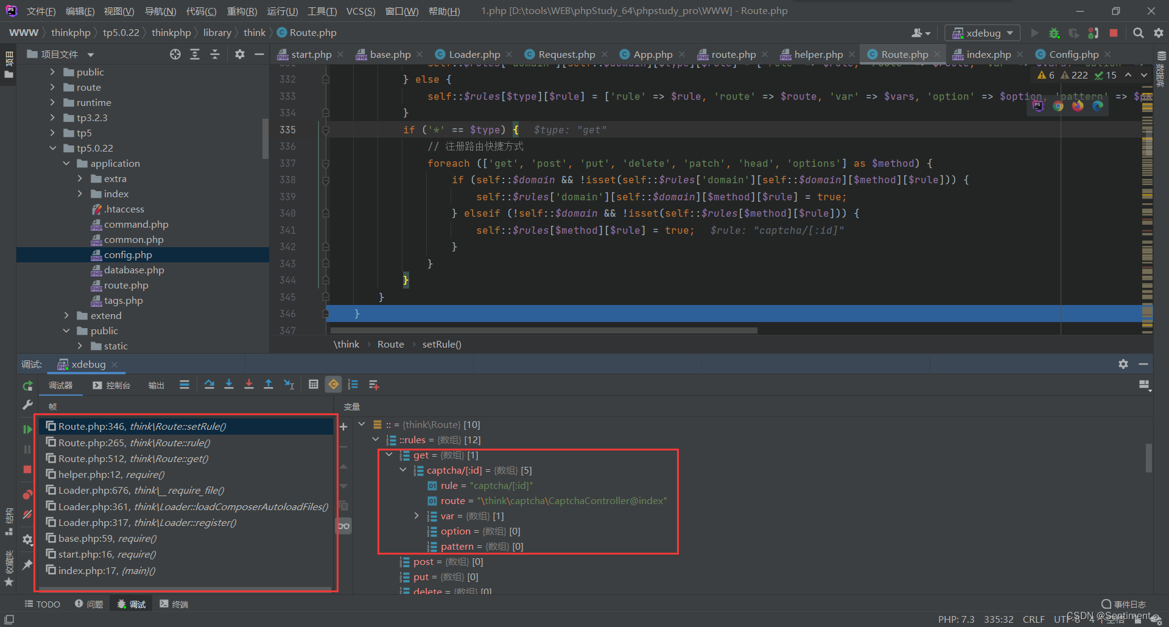
Task: Open the VCS(S) menu
Action: pos(360,11)
